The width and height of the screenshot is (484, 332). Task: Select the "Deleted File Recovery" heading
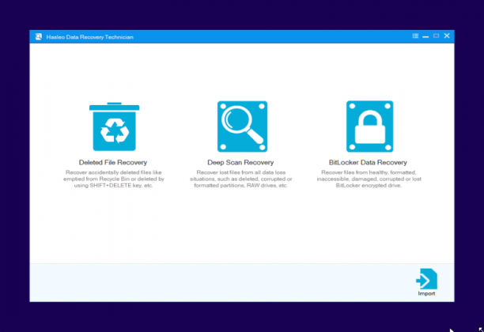point(113,162)
